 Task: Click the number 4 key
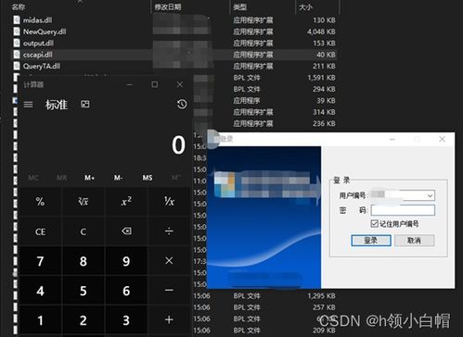(40, 291)
